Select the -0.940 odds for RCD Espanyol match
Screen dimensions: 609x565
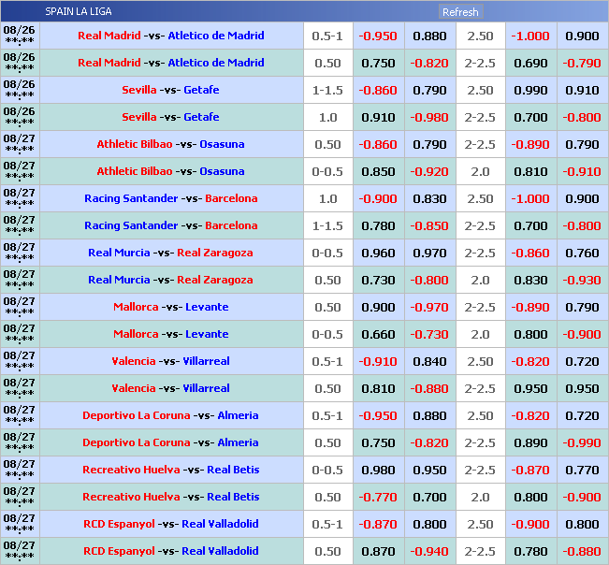pos(429,551)
